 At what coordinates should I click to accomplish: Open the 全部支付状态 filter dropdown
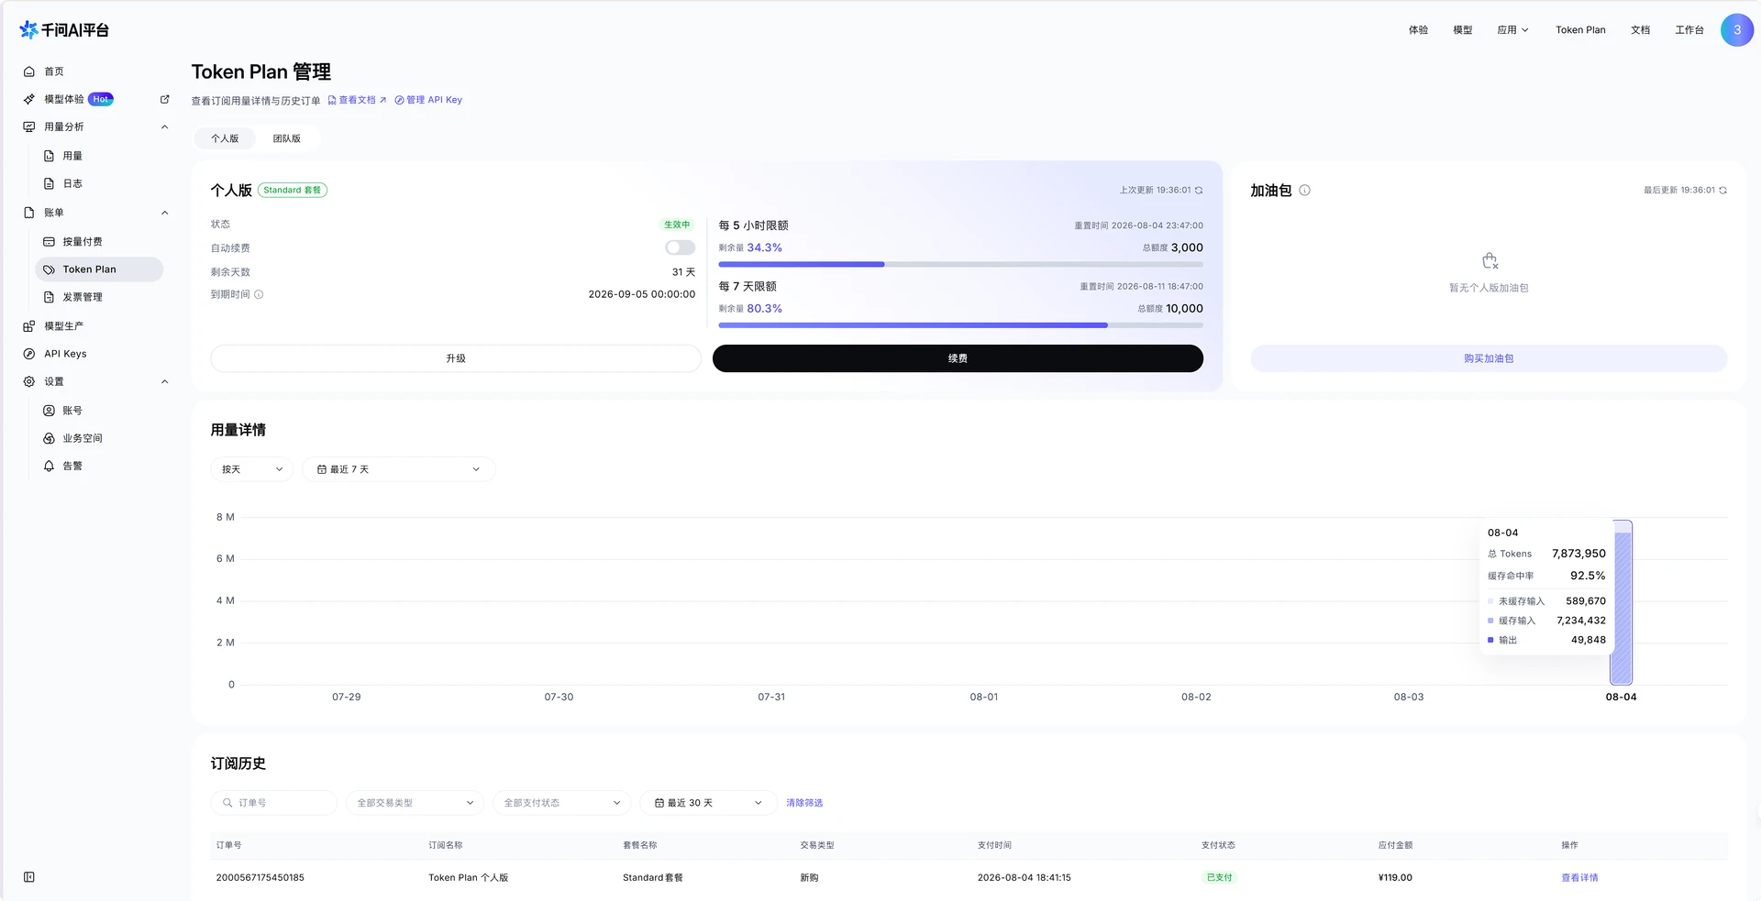[x=562, y=803]
